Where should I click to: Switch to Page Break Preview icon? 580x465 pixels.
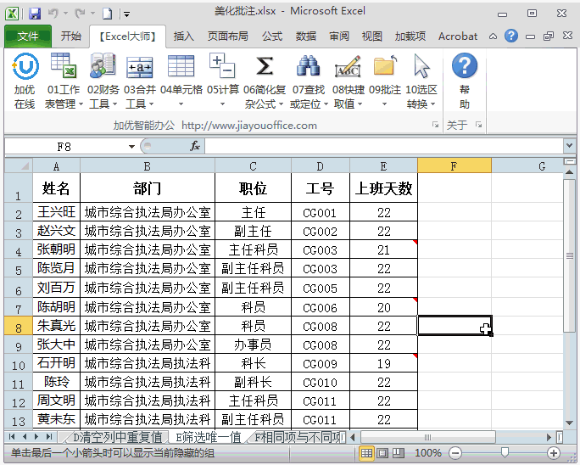399,453
